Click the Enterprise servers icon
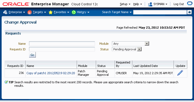 coord(5,12)
